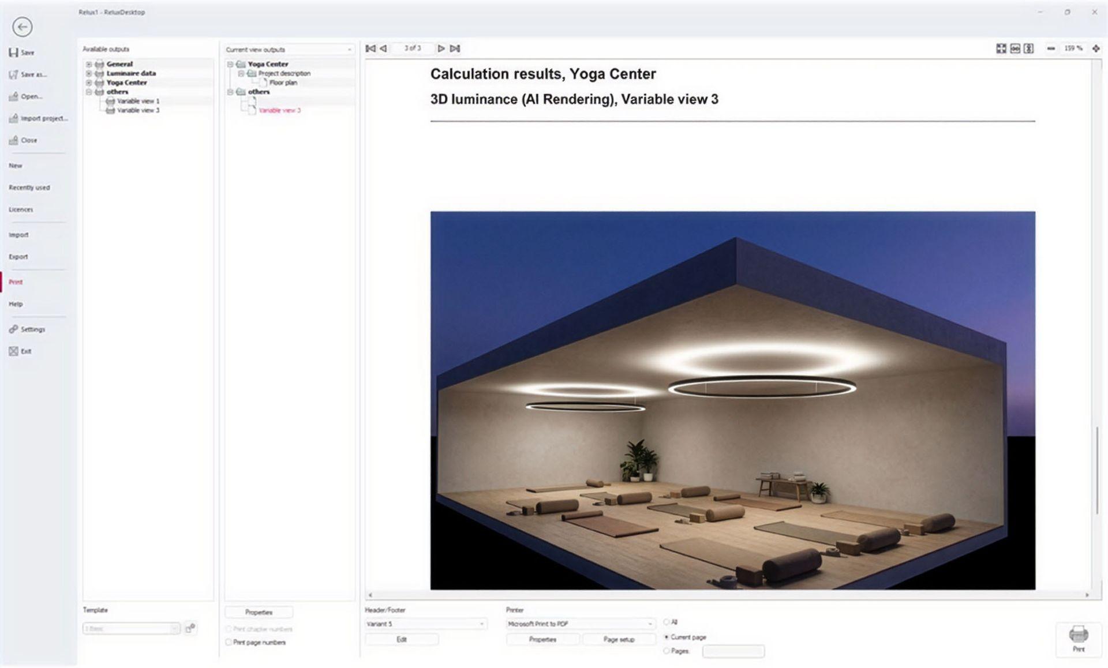The width and height of the screenshot is (1108, 668).
Task: Click the template edit icon beside Template dropdown
Action: tap(190, 628)
